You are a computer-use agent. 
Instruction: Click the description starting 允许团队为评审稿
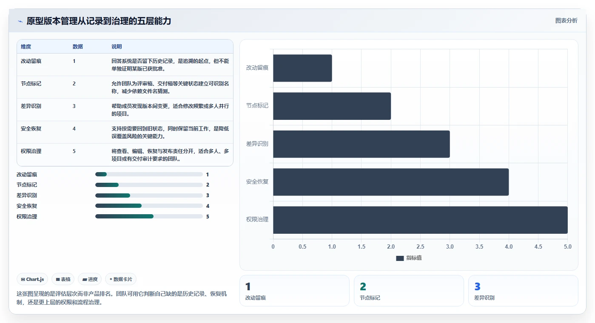coord(170,87)
